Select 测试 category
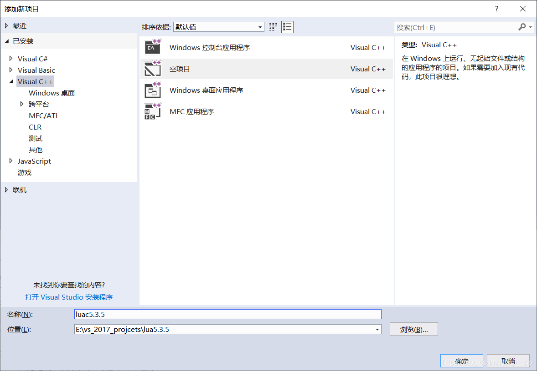The height and width of the screenshot is (371, 537). (x=36, y=138)
